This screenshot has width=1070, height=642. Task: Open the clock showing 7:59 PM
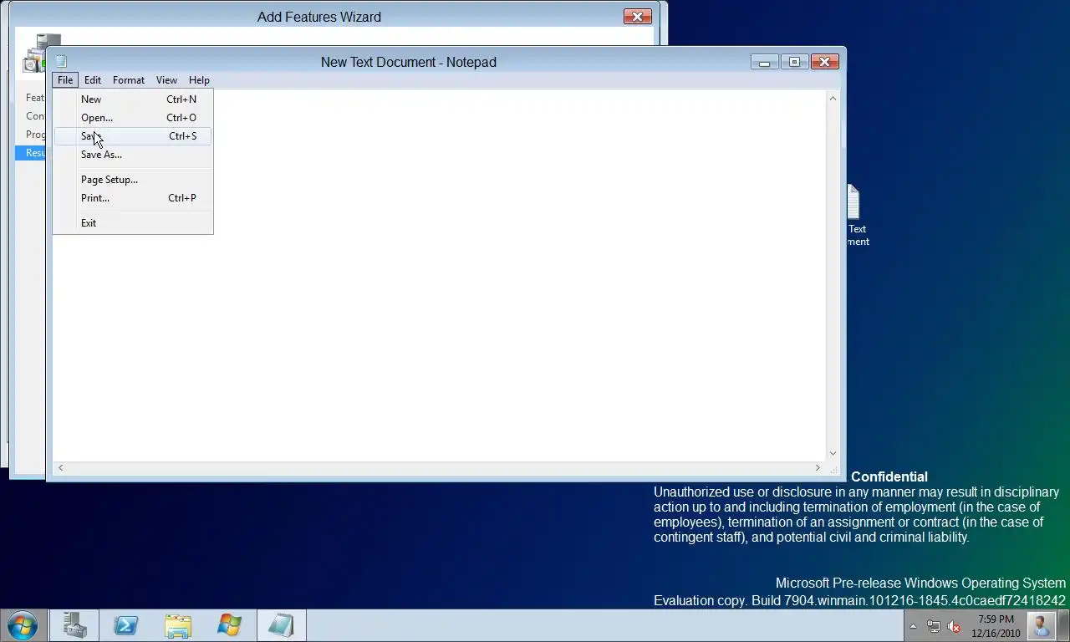(x=996, y=626)
